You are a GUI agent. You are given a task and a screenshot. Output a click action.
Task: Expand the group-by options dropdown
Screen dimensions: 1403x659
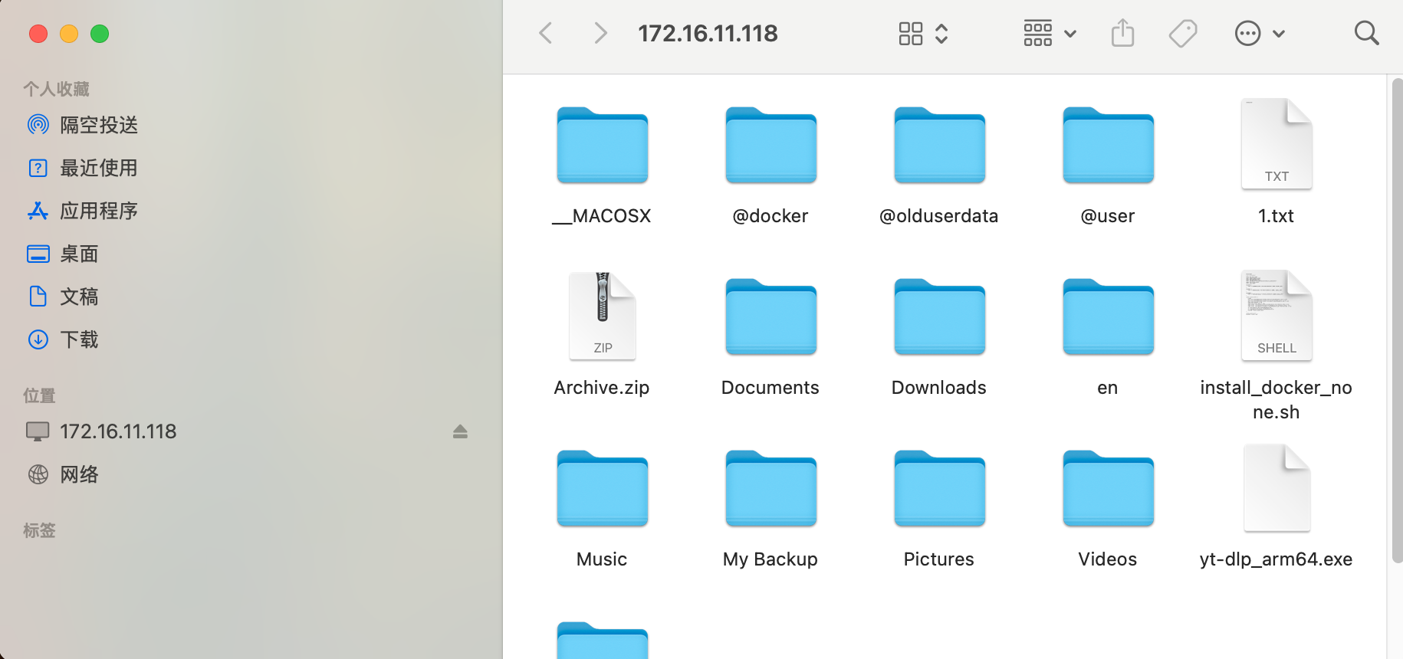tap(1050, 33)
